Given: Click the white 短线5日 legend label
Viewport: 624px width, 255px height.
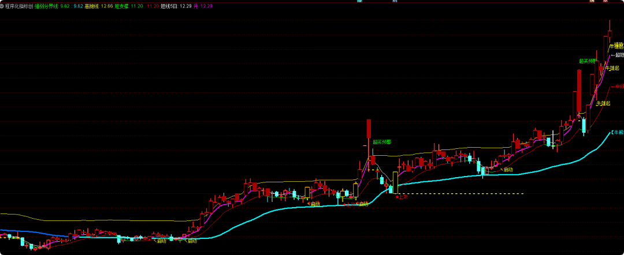Looking at the screenshot, I should click(x=169, y=6).
